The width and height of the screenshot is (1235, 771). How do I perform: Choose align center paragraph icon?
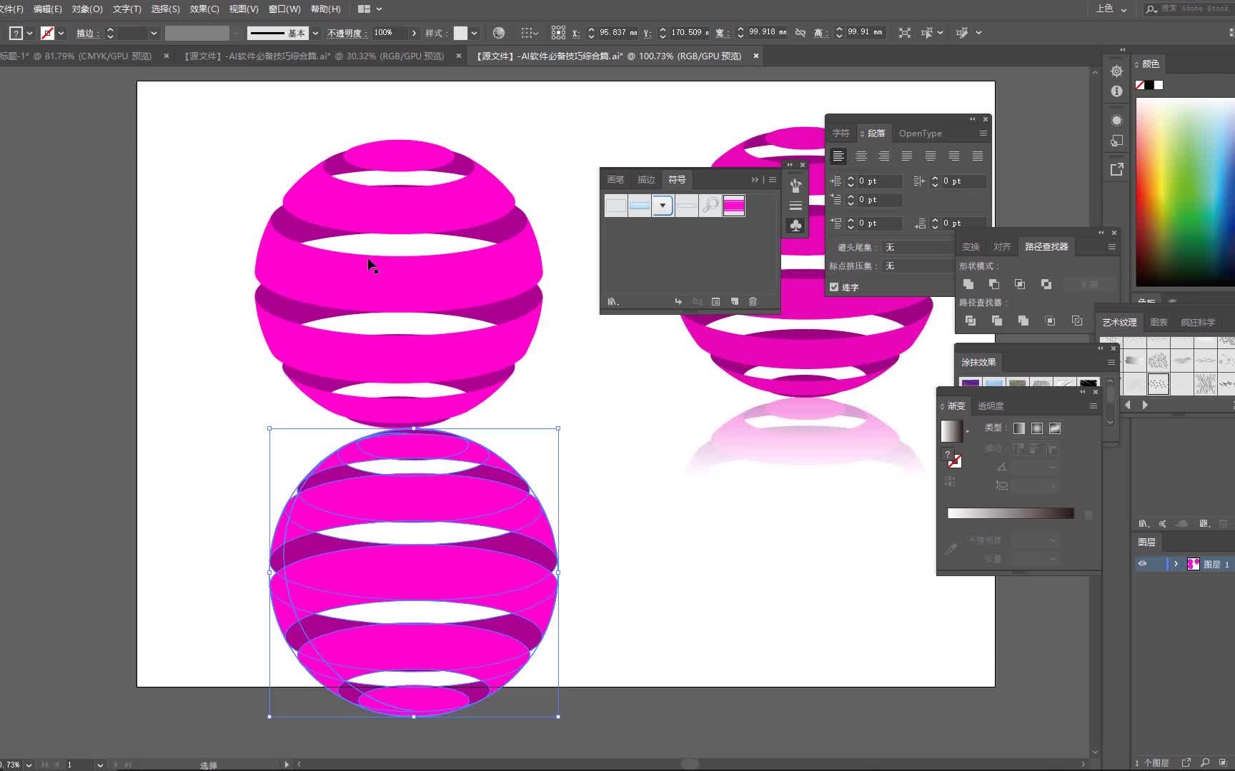(x=861, y=156)
